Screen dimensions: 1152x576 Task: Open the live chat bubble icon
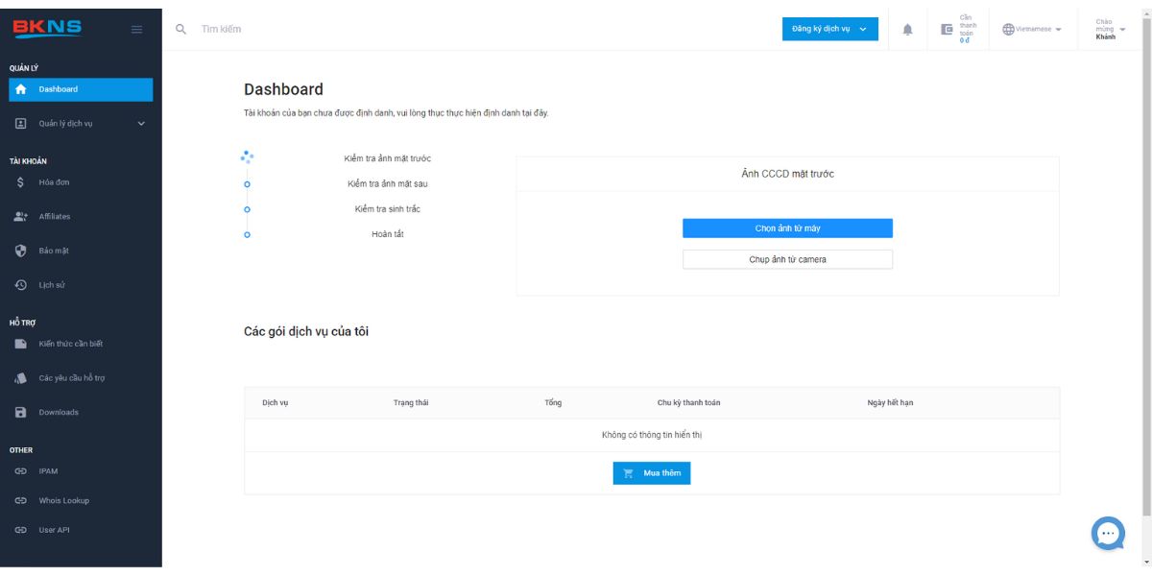(x=1108, y=533)
